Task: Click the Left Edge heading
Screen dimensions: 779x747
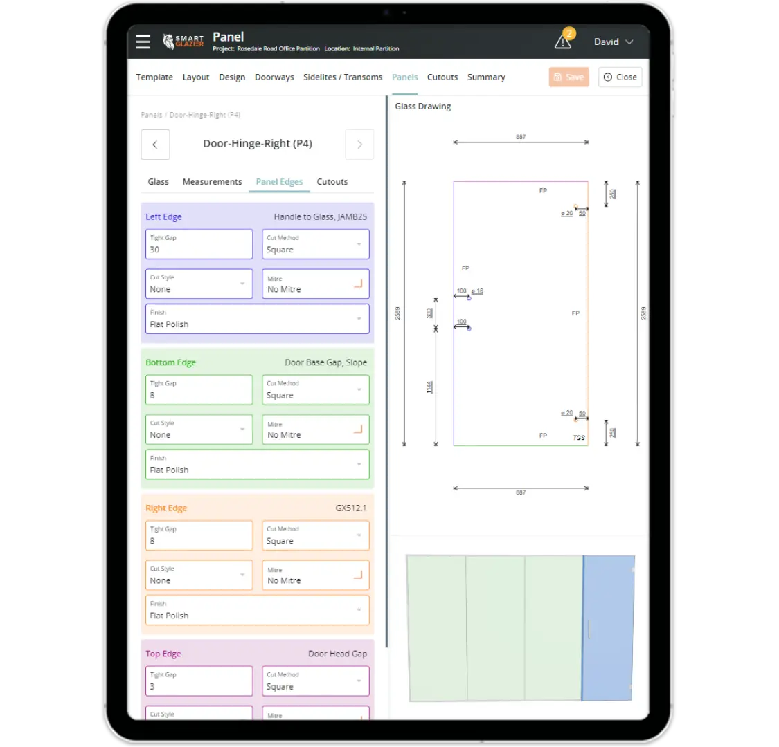Action: point(163,217)
